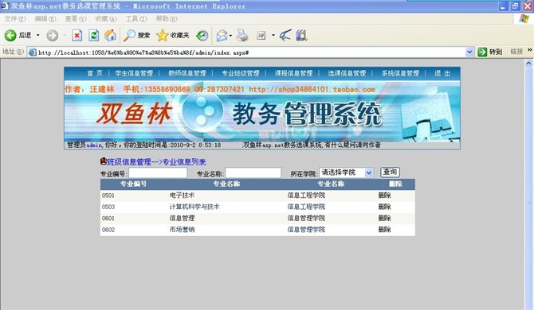The image size is (534, 310).
Task: Click the 查询 search button
Action: (390, 172)
